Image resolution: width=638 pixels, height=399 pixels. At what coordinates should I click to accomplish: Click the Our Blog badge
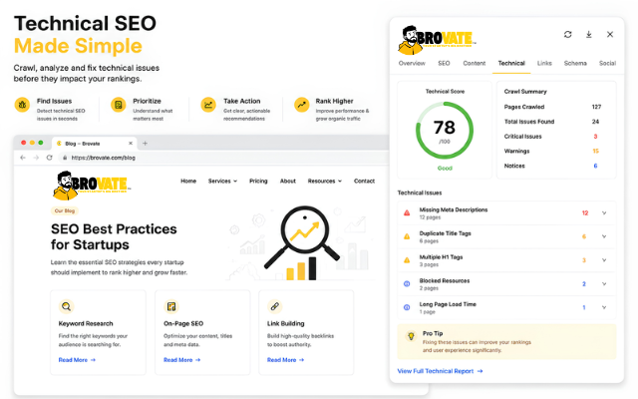point(65,210)
